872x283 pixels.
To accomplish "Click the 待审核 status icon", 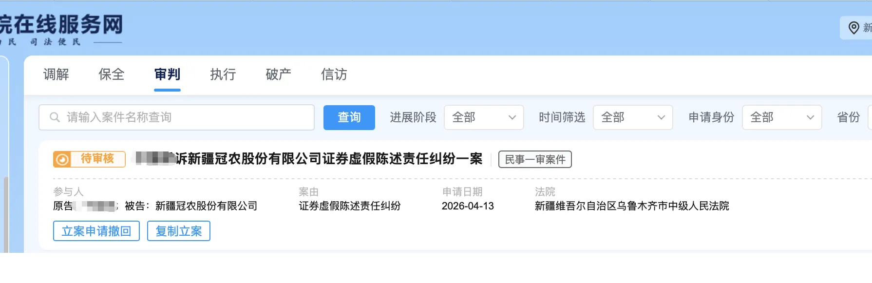I will (x=62, y=159).
